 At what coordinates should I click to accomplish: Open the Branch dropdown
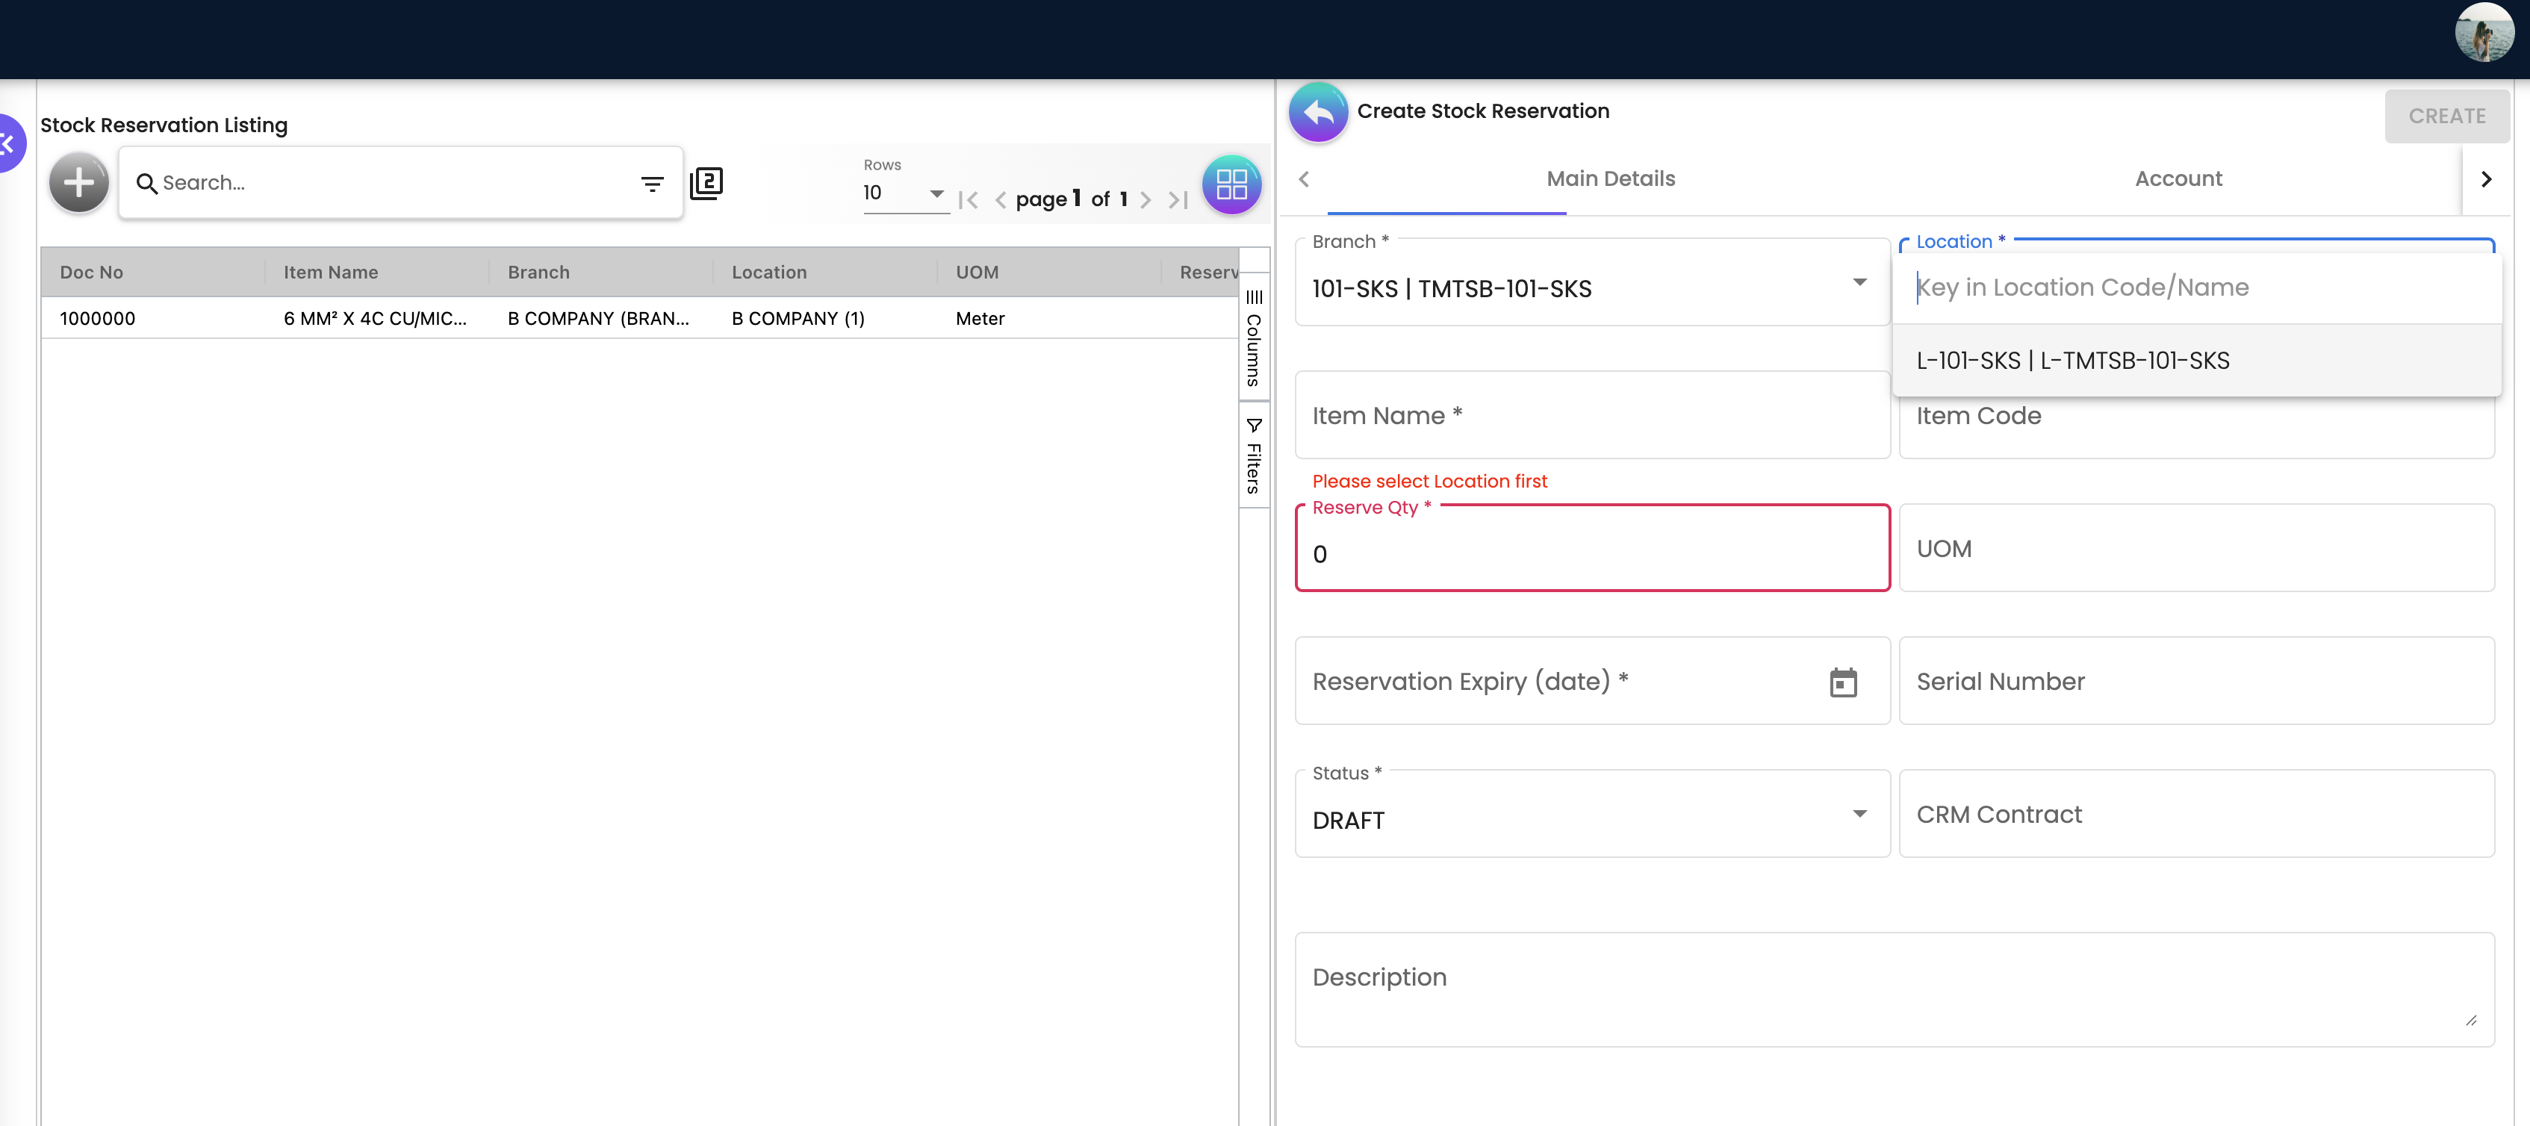coord(1591,283)
